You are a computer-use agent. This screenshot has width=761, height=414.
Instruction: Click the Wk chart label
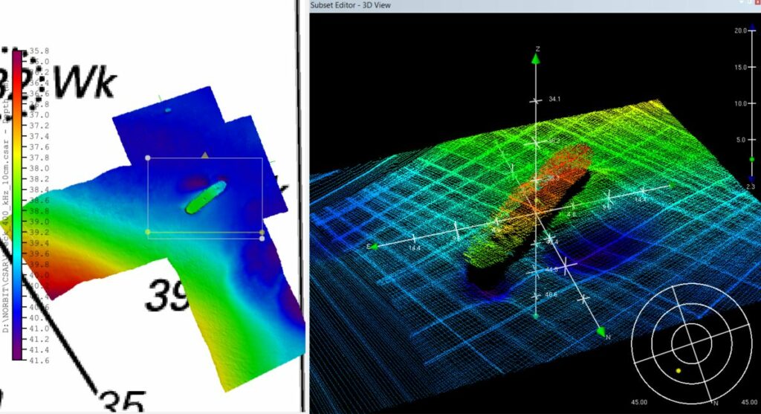(86, 83)
